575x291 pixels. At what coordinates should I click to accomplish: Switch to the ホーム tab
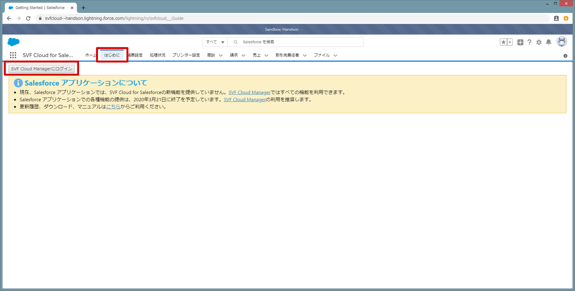90,55
